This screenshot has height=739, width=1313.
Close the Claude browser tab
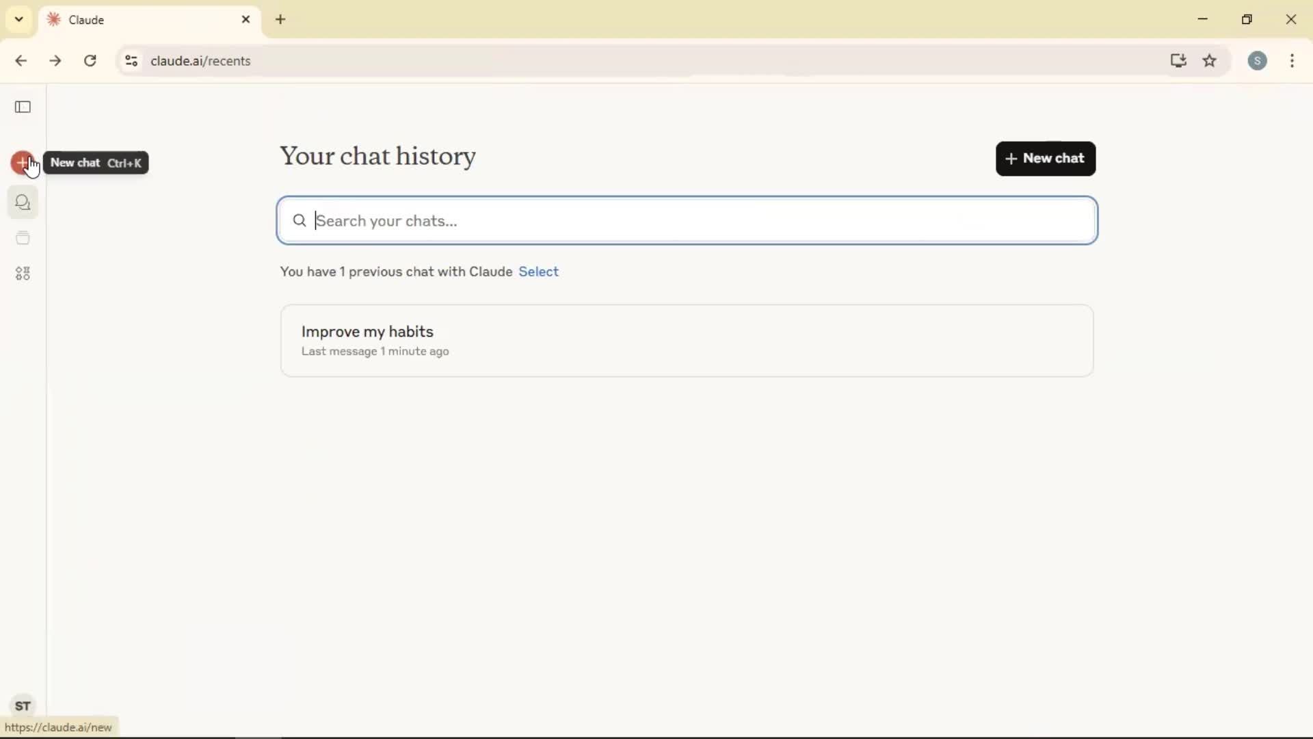[246, 20]
